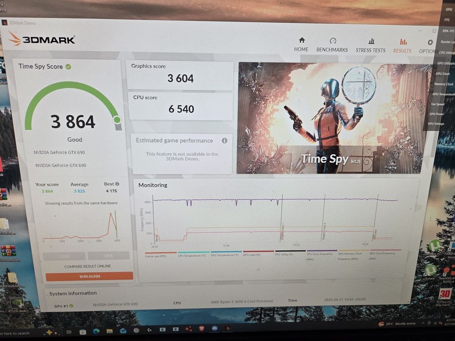Click the info icon next to Best score
This screenshot has height=341, width=455.
click(117, 184)
